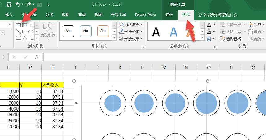Open the 公式 ribbon tab
This screenshot has width=266, height=140.
click(49, 15)
